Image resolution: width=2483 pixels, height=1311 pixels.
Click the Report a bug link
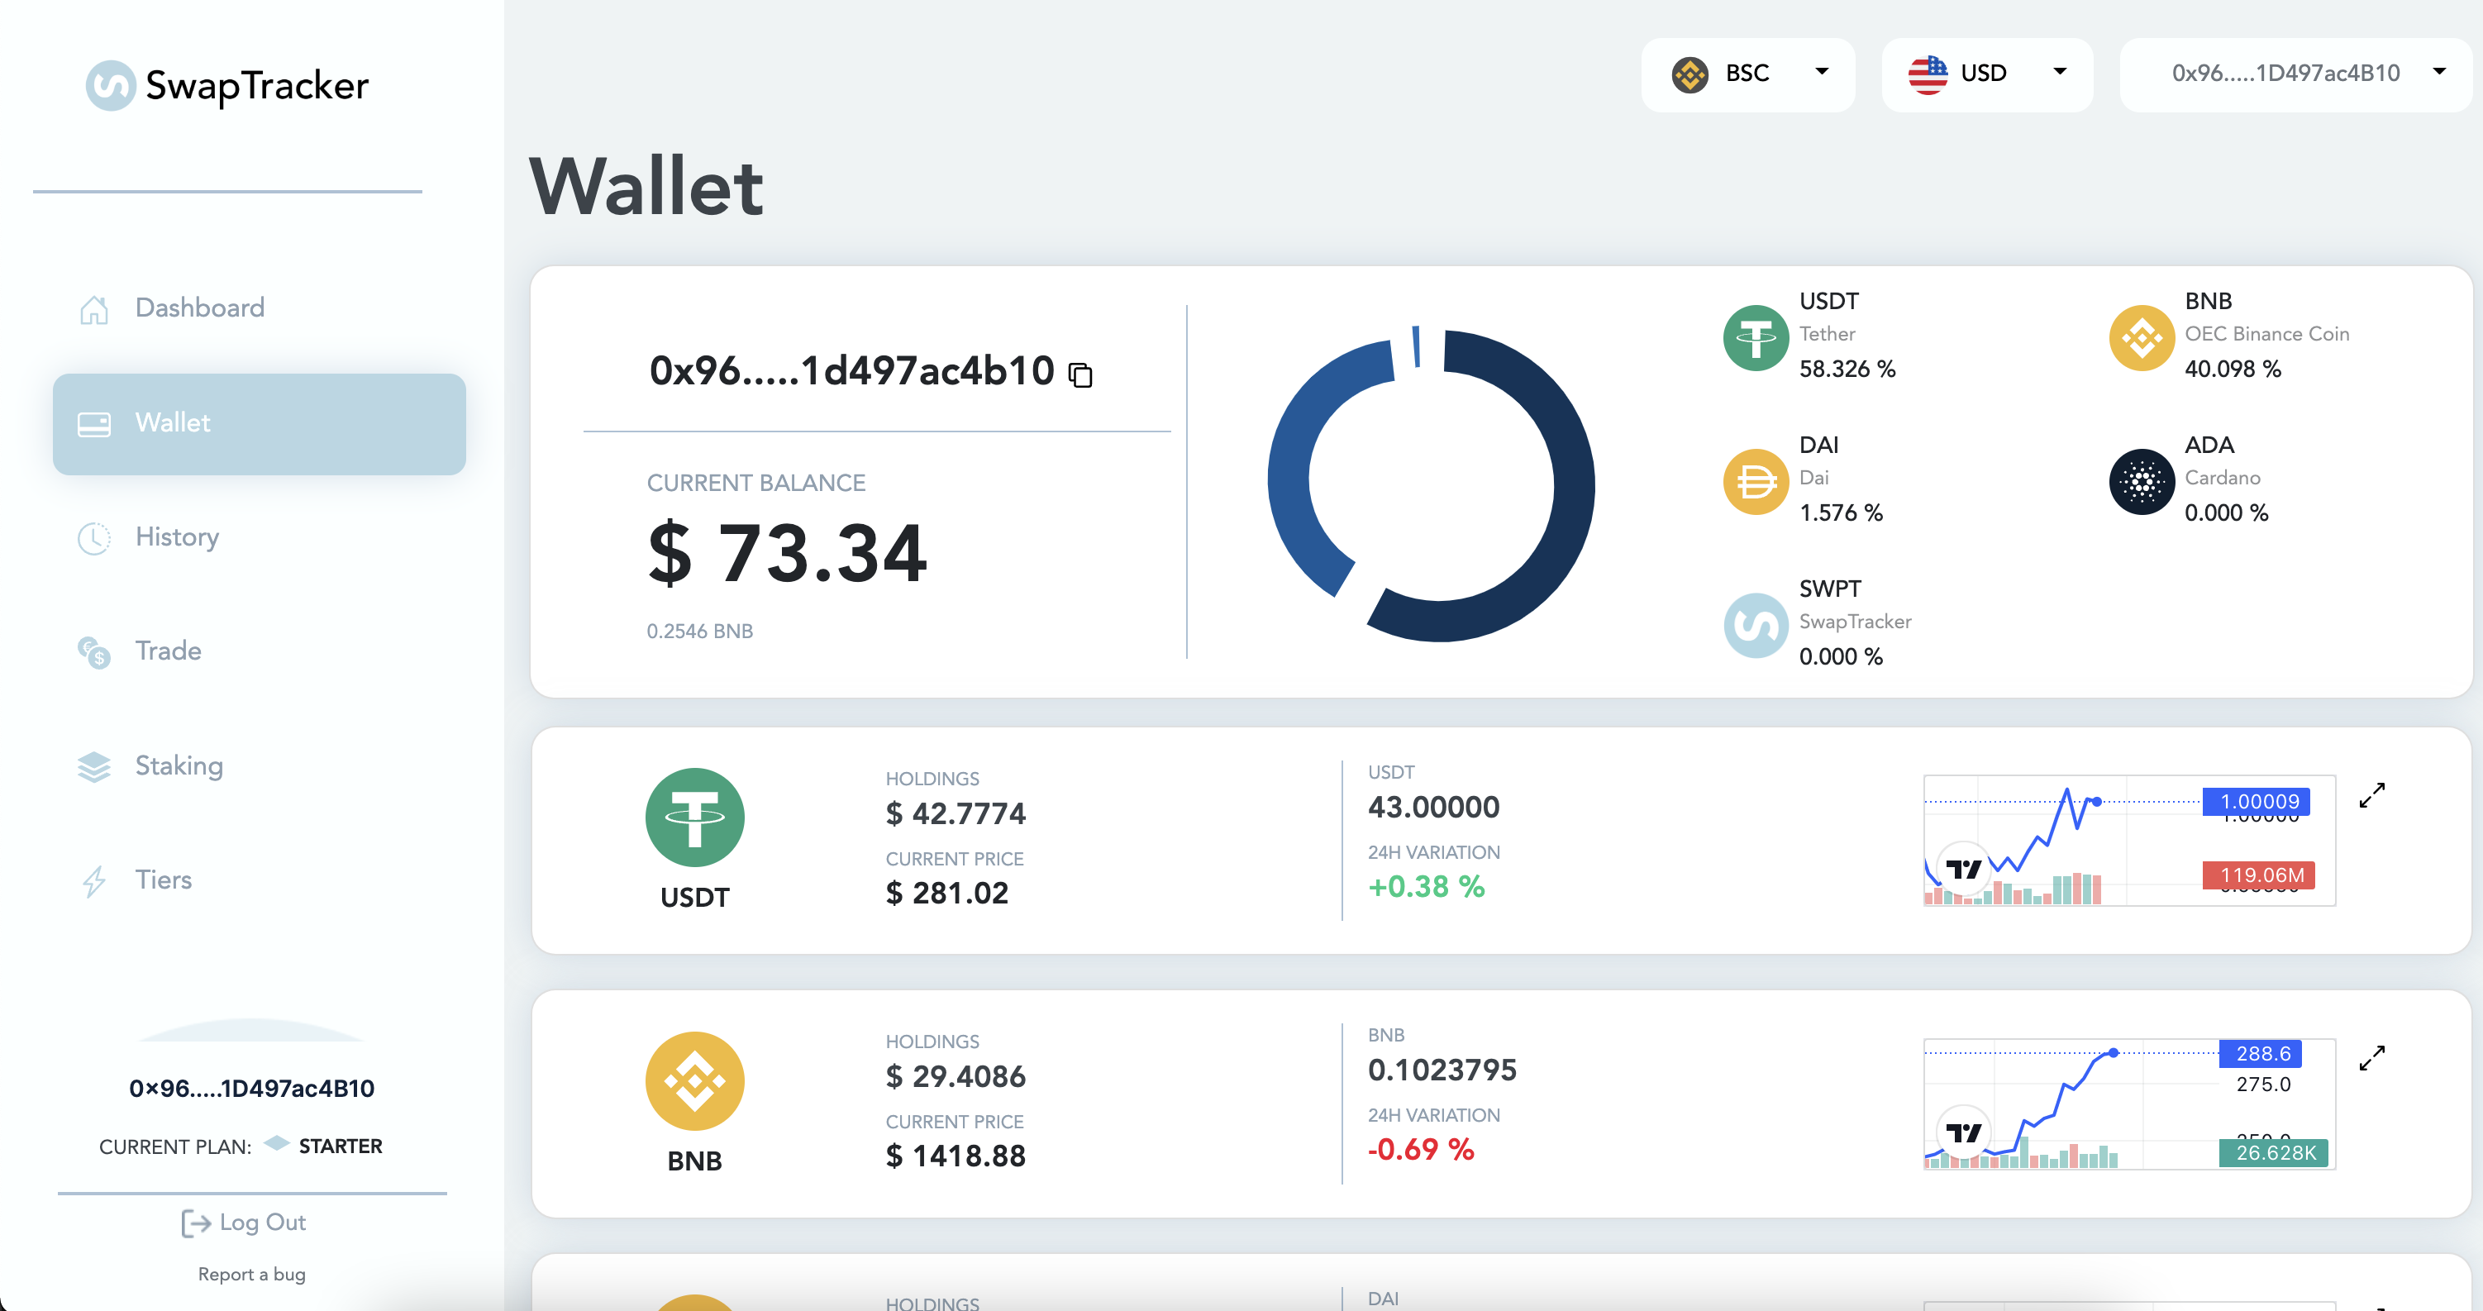pyautogui.click(x=251, y=1275)
